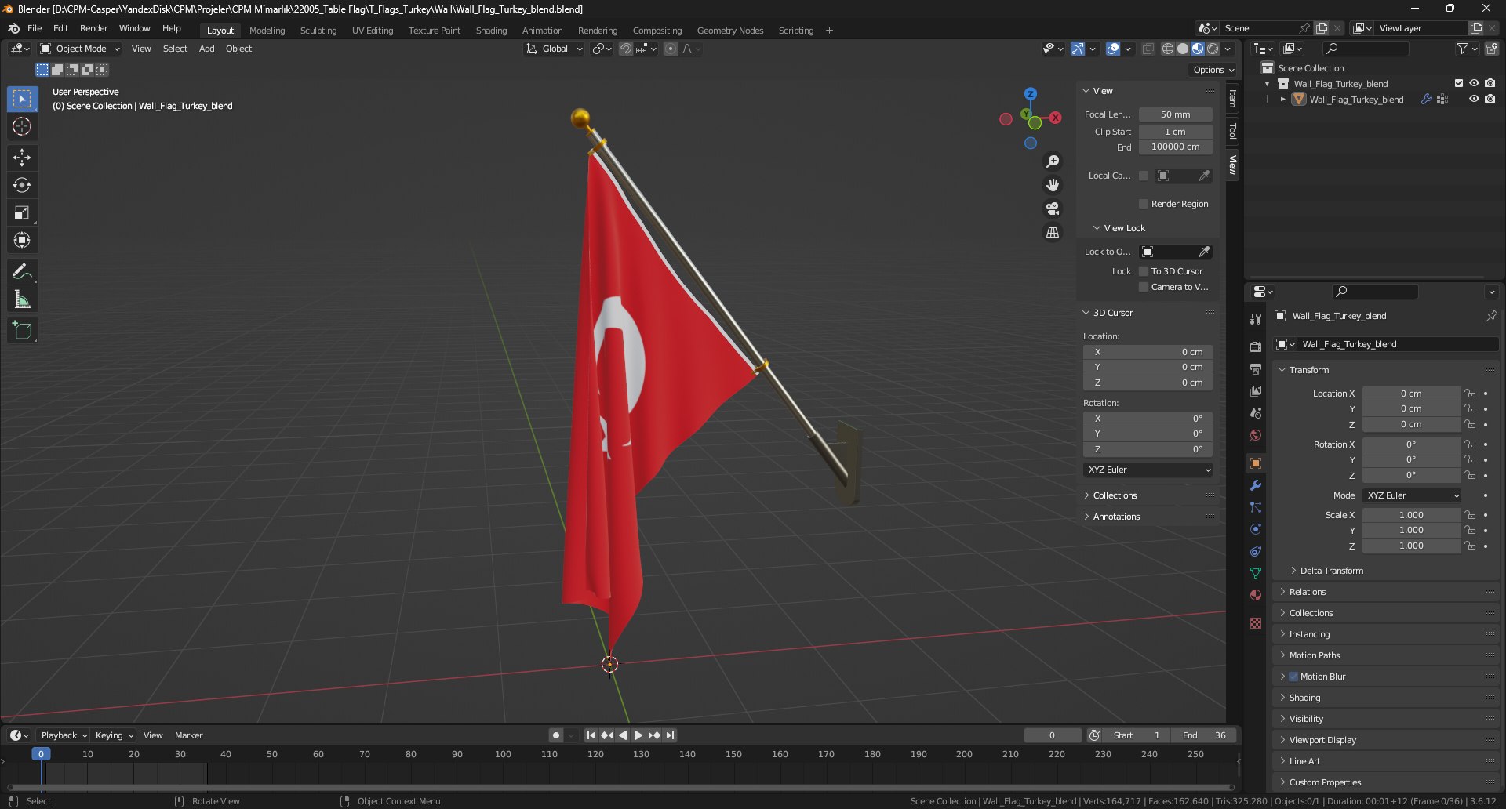The width and height of the screenshot is (1506, 809).
Task: Hide Wall_Flag_Turkey_blend object eye icon
Action: (x=1474, y=99)
